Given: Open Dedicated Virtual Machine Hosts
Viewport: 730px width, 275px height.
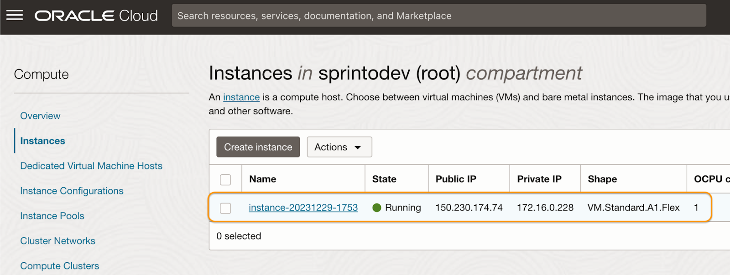Looking at the screenshot, I should [x=91, y=166].
